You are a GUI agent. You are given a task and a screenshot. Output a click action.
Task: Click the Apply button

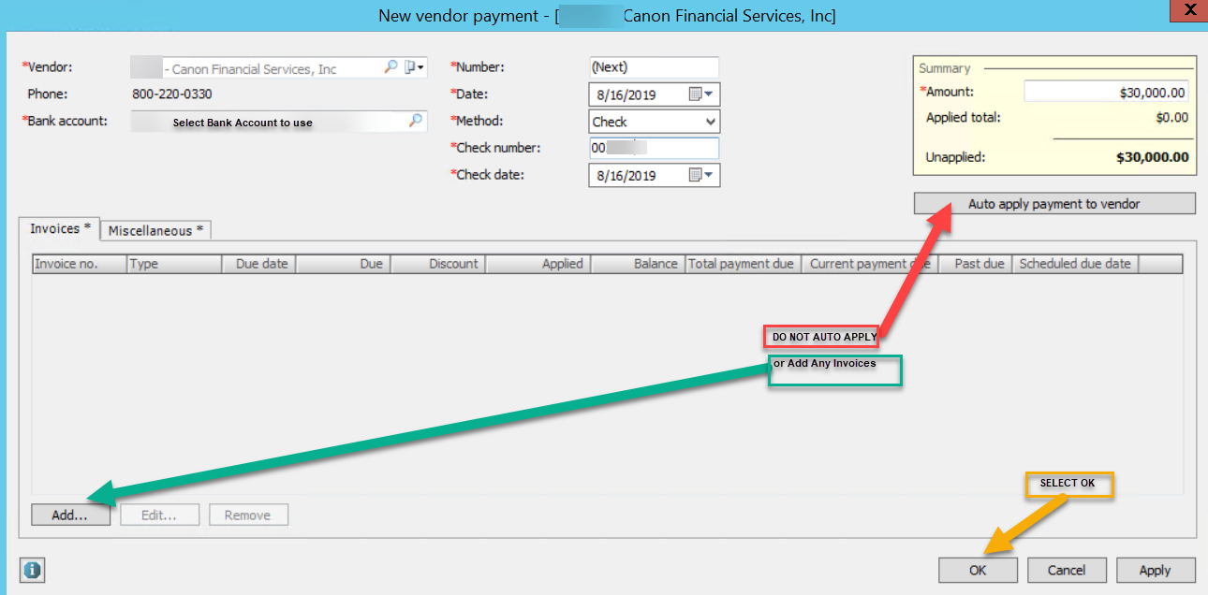coord(1155,570)
